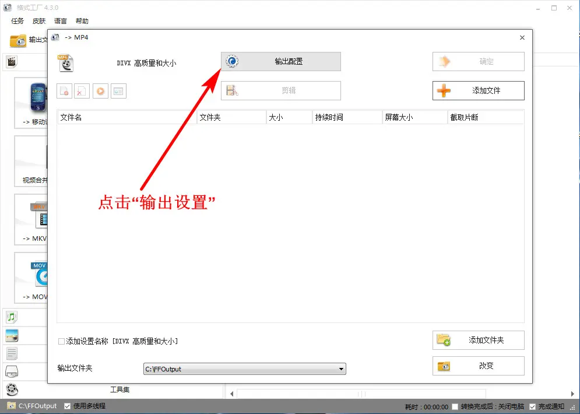Enable the 添加设置名称 checkbox
Screen dimensions: 580x414
(x=61, y=341)
